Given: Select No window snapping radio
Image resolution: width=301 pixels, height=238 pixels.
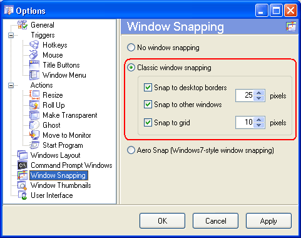Looking at the screenshot, I should pos(131,48).
